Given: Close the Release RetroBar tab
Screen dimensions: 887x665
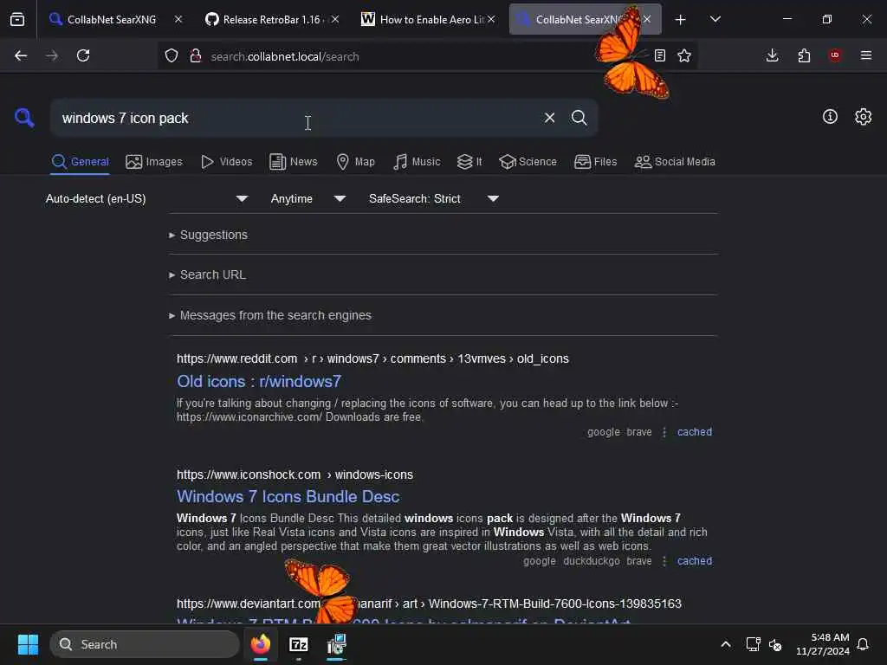Looking at the screenshot, I should point(335,19).
